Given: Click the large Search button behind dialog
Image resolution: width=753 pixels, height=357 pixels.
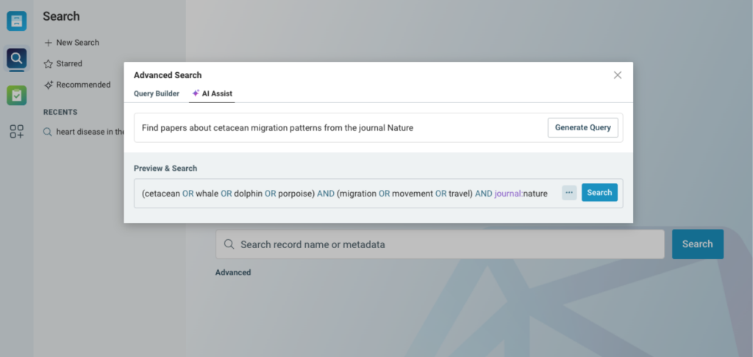Looking at the screenshot, I should [x=698, y=244].
